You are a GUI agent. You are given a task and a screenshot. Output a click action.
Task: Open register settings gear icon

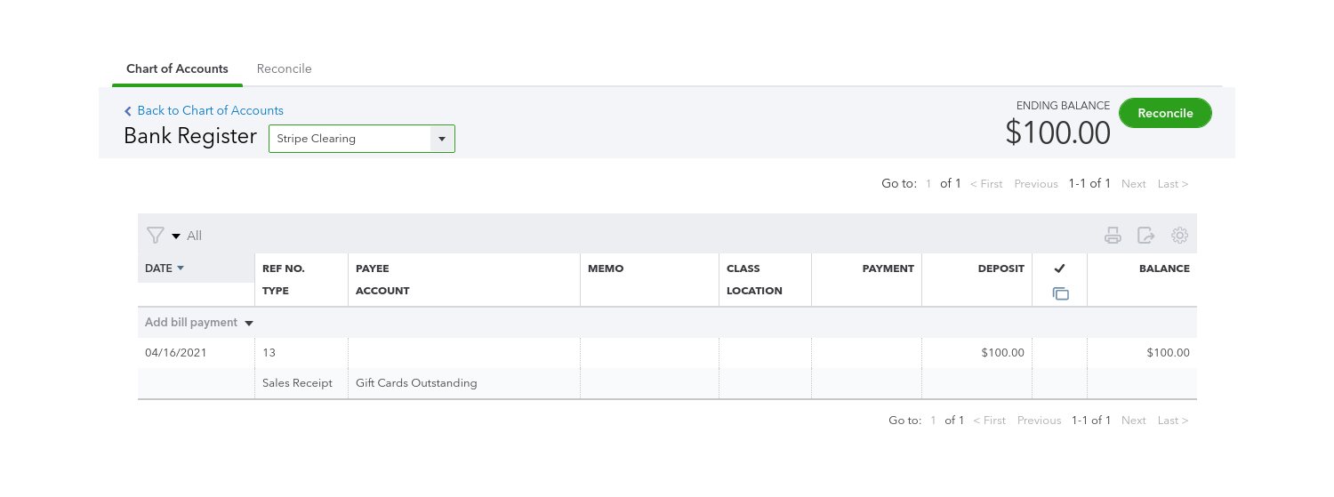pos(1180,236)
